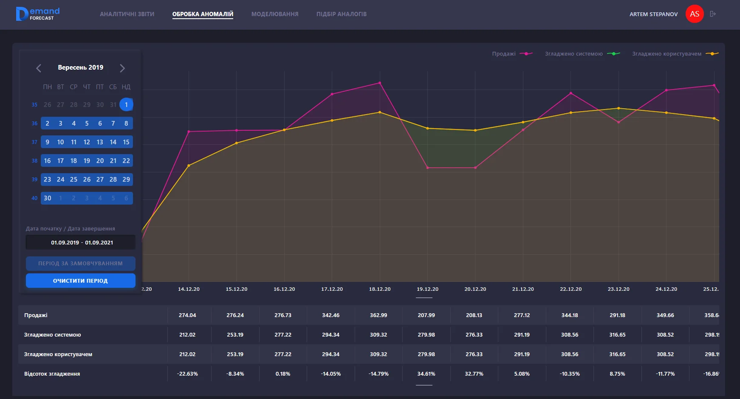Click the 18.12.20 sales peak point
This screenshot has width=740, height=399.
[x=380, y=83]
